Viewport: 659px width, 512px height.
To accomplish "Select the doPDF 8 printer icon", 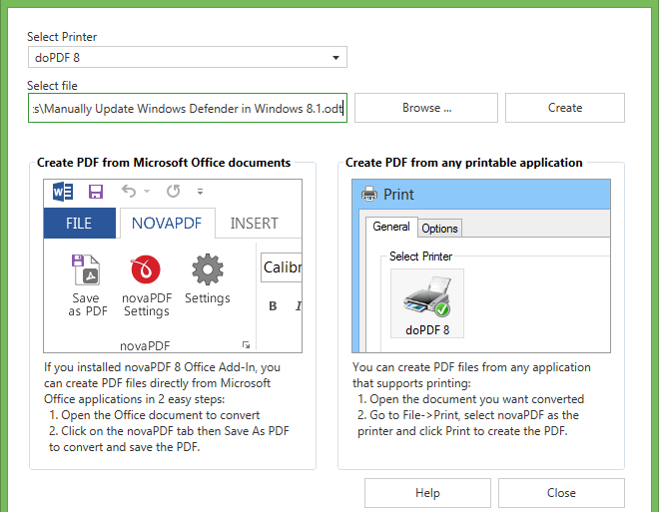I will 427,299.
